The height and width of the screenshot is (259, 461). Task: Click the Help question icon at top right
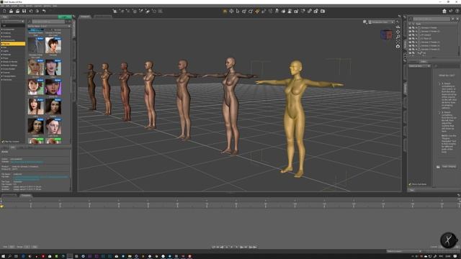coord(457,12)
